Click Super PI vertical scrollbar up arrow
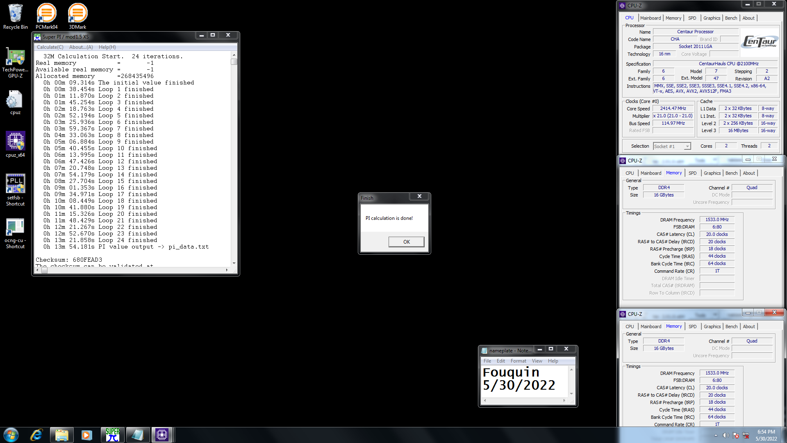Image resolution: width=787 pixels, height=443 pixels. pos(234,55)
